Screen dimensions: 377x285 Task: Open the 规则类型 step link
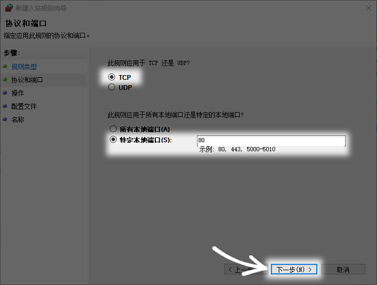[x=24, y=66]
